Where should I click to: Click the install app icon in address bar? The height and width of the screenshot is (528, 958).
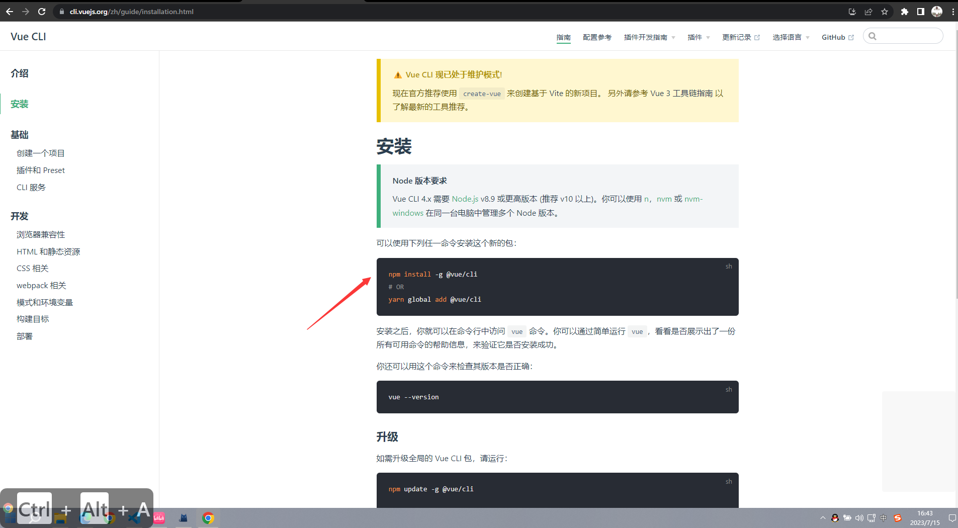852,12
